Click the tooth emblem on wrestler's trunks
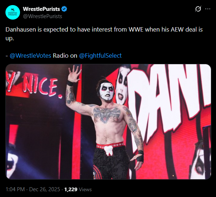The image size is (216, 197). (109, 151)
